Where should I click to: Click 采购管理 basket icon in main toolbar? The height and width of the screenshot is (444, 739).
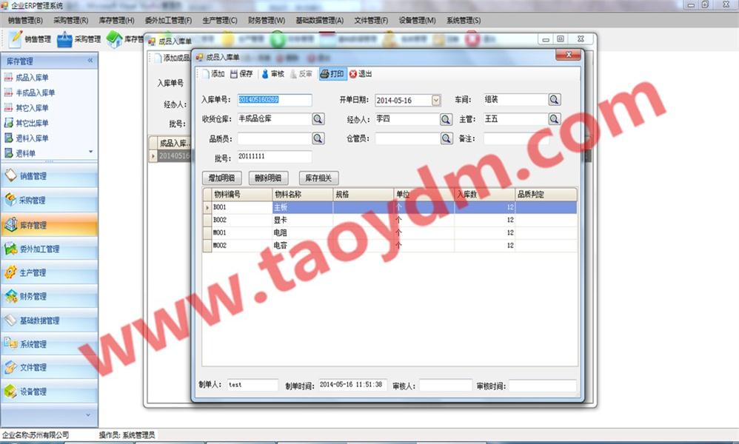pos(64,39)
